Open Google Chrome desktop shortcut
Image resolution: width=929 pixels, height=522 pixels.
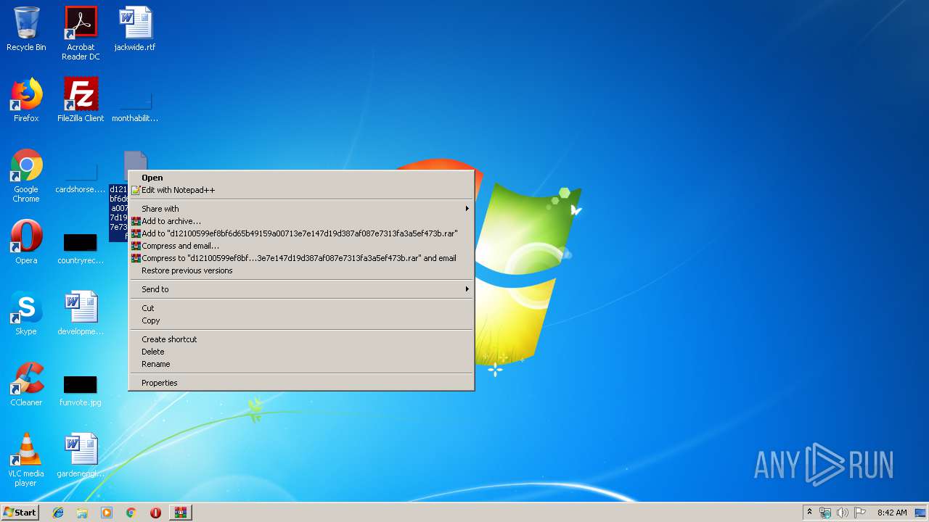[x=26, y=175]
